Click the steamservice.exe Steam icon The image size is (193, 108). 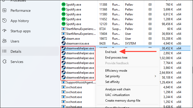tap(63, 43)
